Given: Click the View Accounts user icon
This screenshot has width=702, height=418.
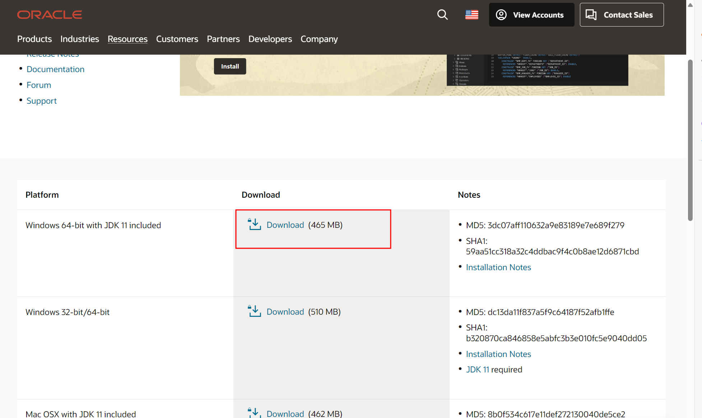Looking at the screenshot, I should coord(501,15).
